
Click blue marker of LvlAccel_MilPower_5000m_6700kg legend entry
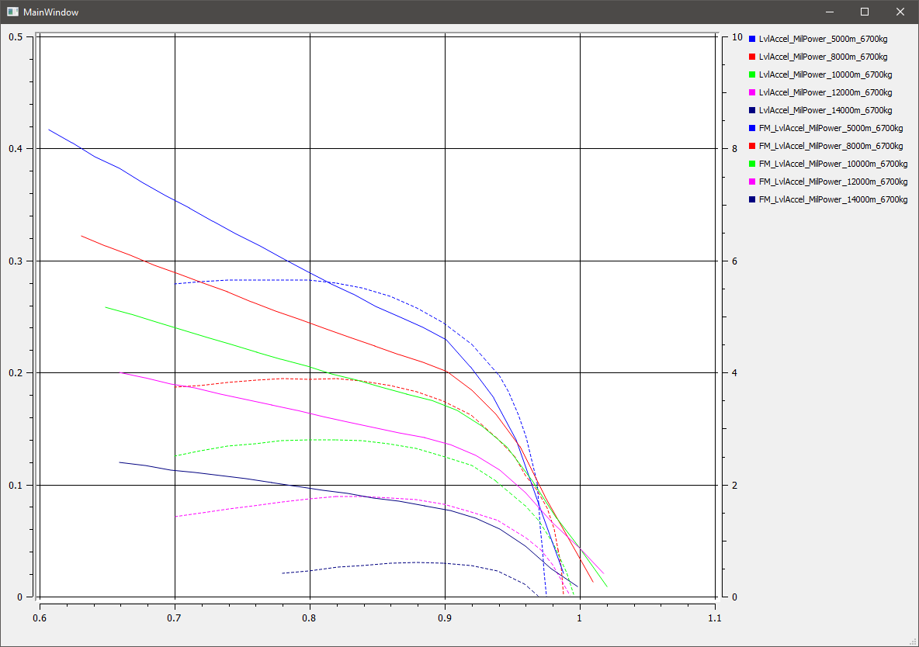click(752, 39)
